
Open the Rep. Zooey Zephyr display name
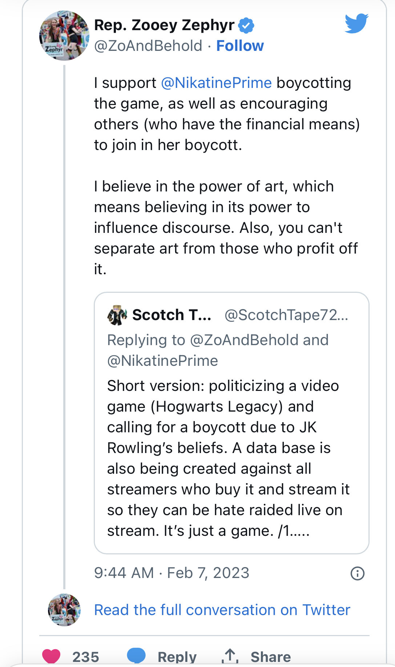pos(164,25)
